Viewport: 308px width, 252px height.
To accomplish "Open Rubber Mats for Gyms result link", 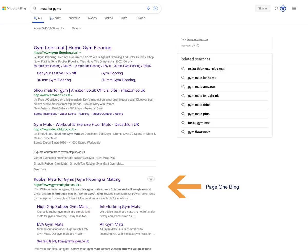I will (77, 179).
